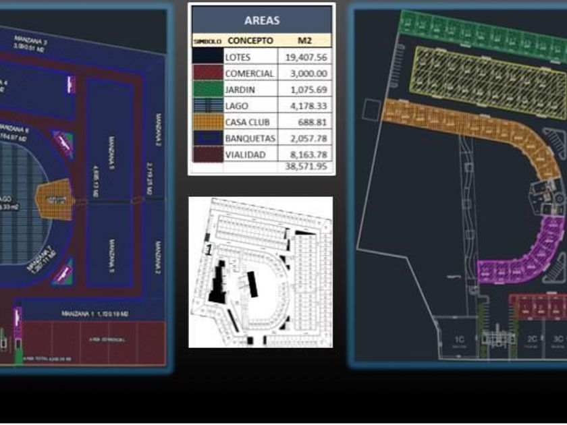
Task: Click lot 3C on right plan
Action: click(558, 339)
